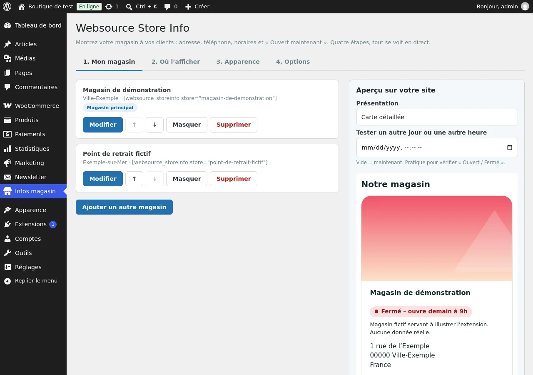Open Comptes in the sidebar
The height and width of the screenshot is (375, 533).
click(33, 239)
